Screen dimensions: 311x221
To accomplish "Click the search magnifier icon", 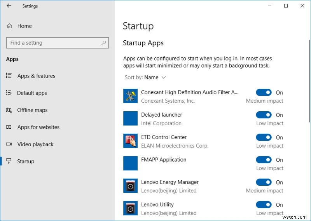I will (103, 43).
